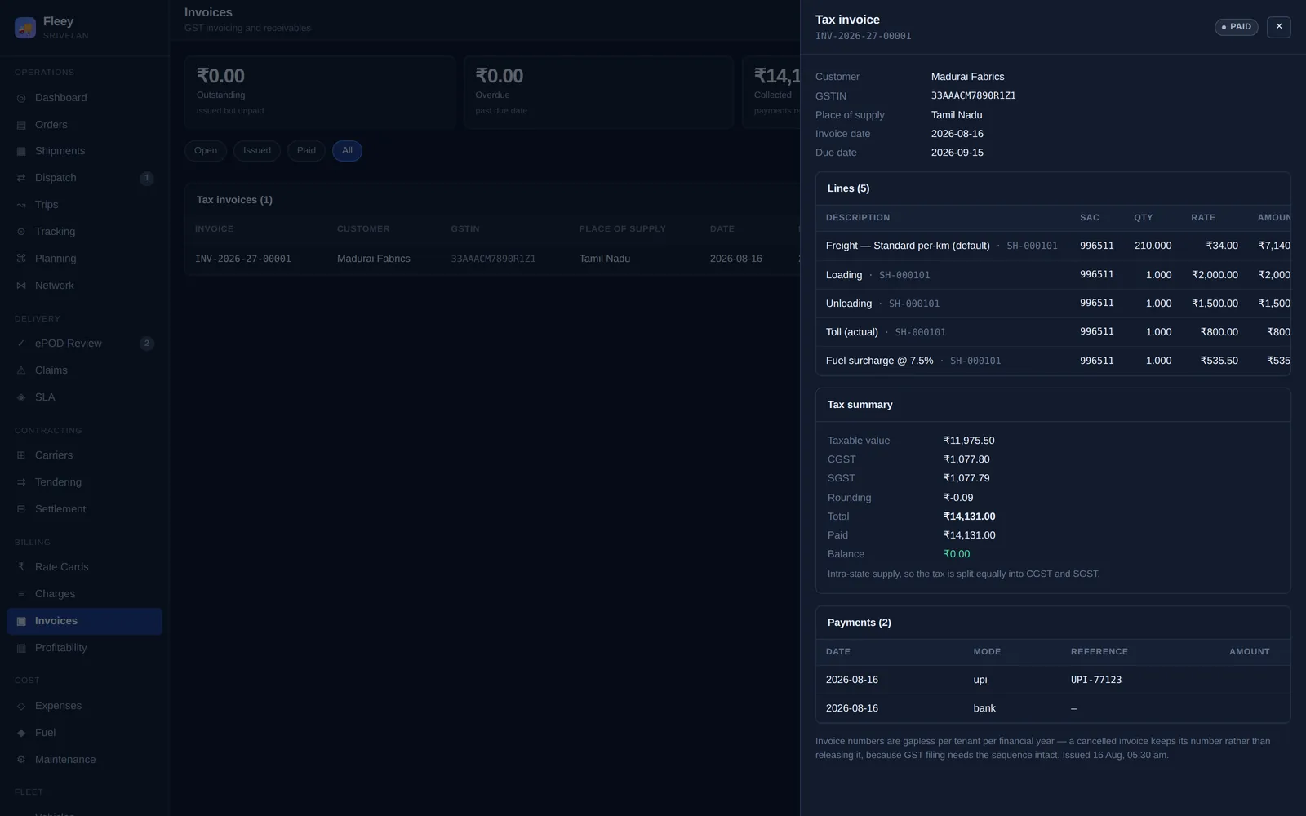Viewport: 1306px width, 816px height.
Task: Open the Settlement menu item
Action: coord(84,509)
